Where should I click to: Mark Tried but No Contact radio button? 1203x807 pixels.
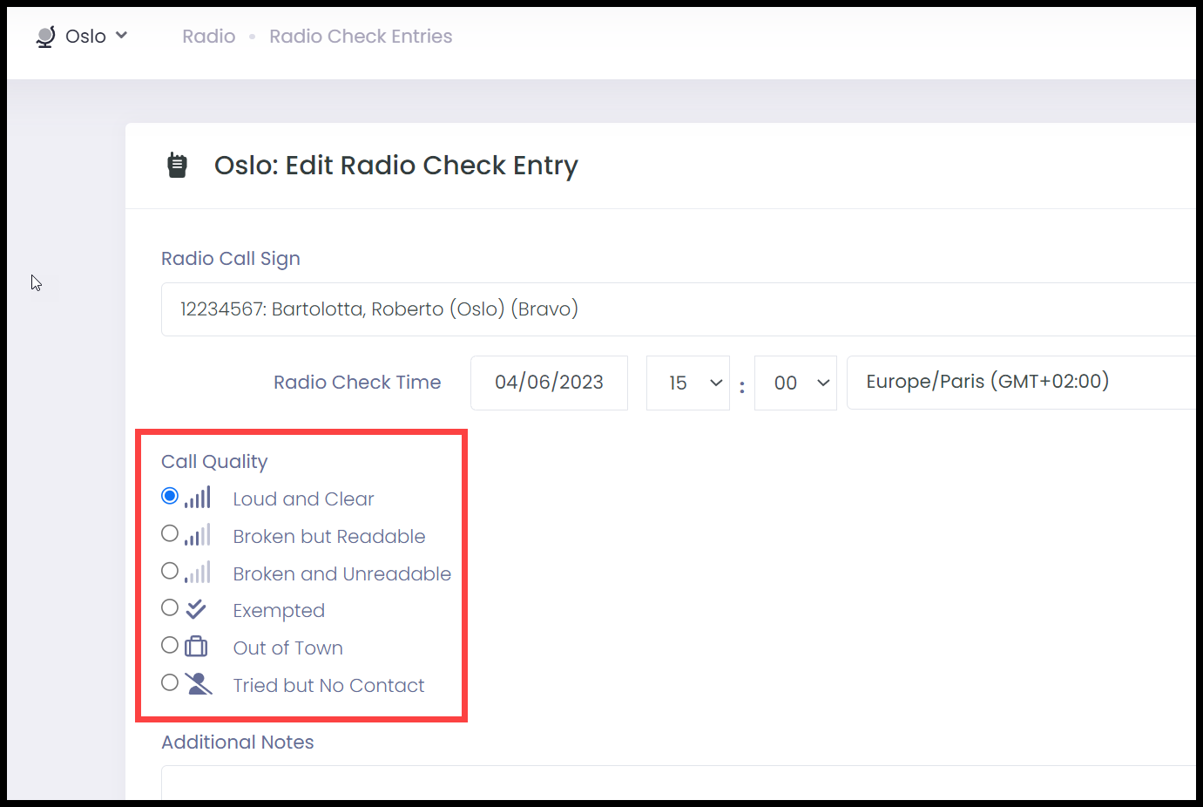coord(170,682)
